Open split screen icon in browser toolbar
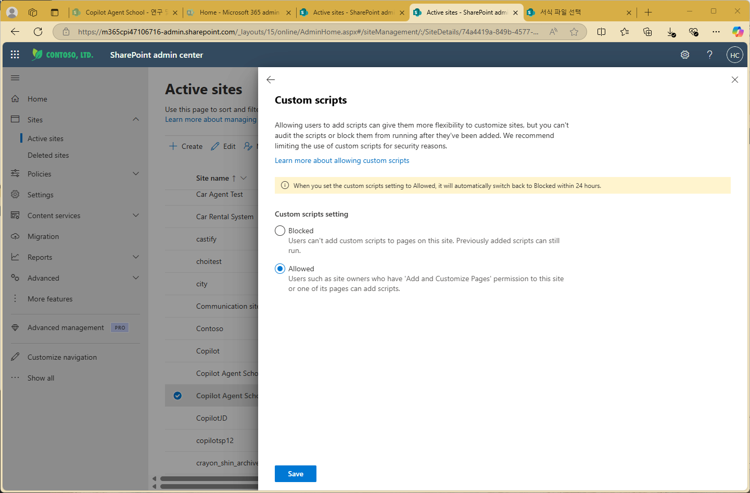750x493 pixels. [602, 32]
